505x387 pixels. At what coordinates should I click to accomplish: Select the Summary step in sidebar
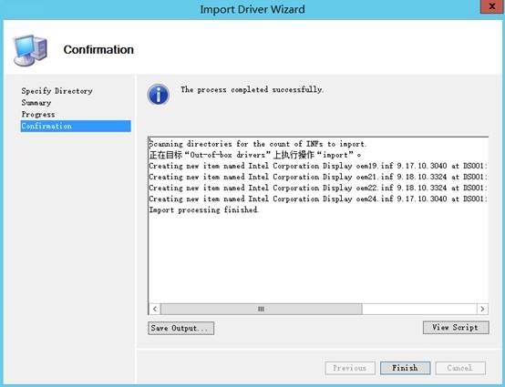tap(36, 103)
